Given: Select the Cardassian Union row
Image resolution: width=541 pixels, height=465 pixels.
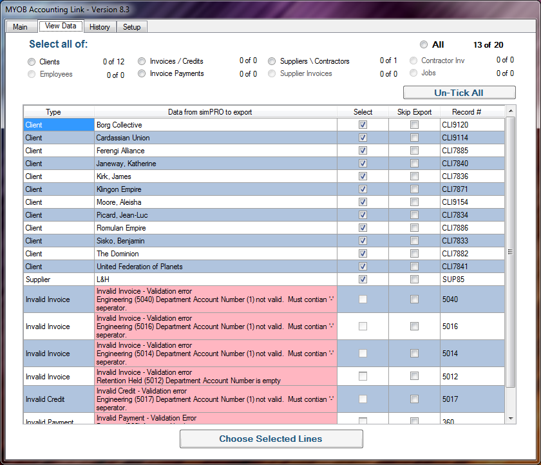Looking at the screenshot, I should 193,137.
